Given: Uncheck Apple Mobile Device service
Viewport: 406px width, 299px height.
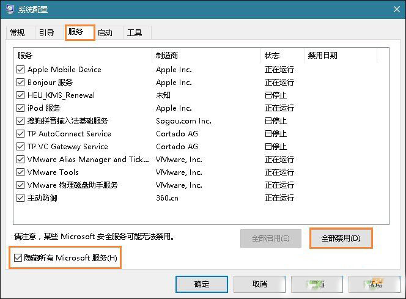Looking at the screenshot, I should pyautogui.click(x=21, y=70).
